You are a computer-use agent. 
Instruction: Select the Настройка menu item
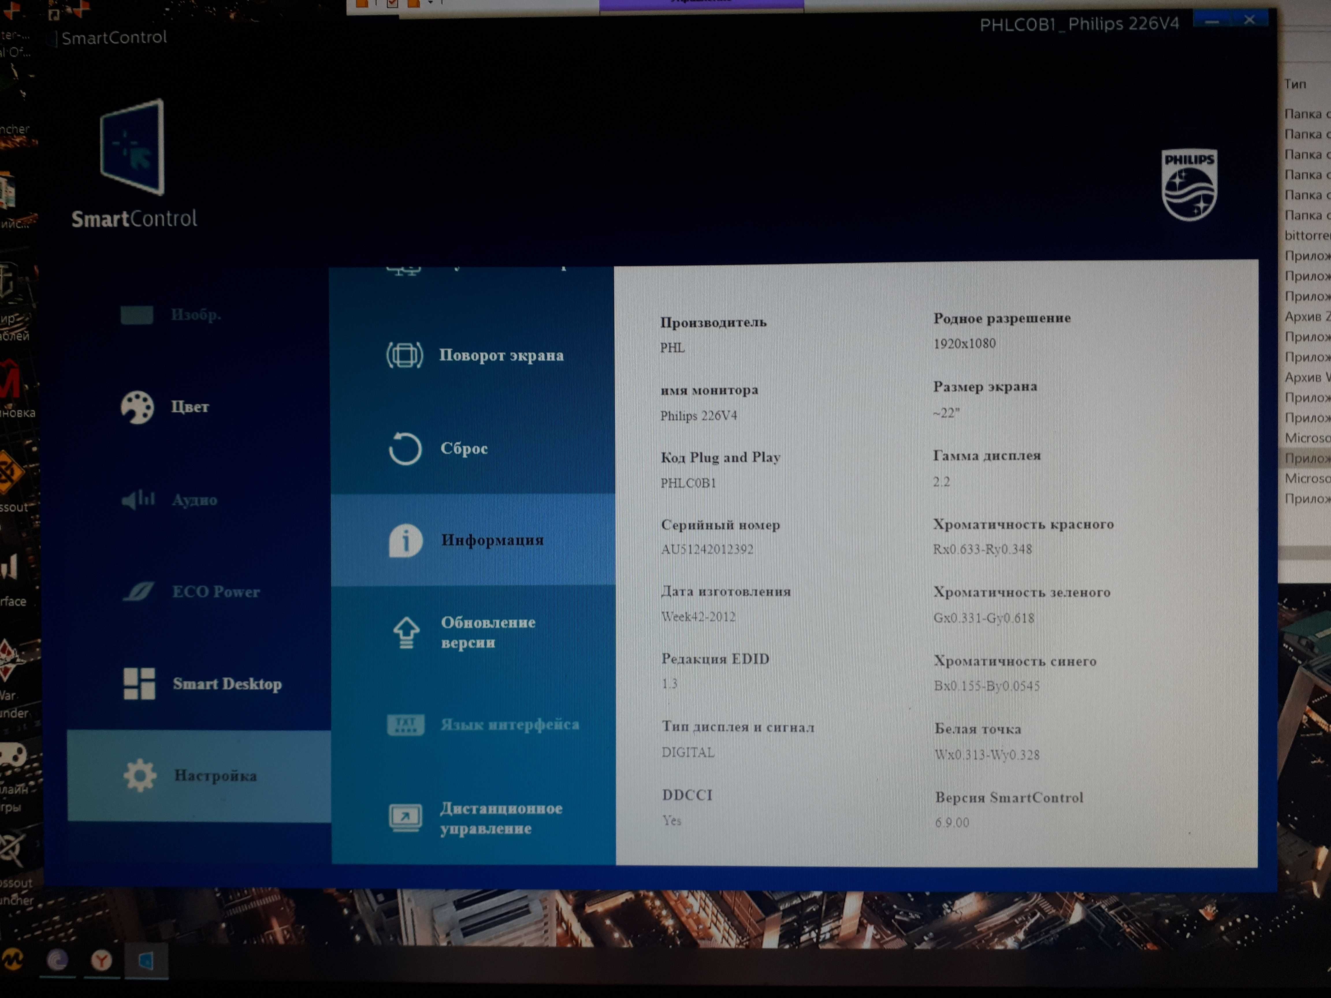coord(199,776)
